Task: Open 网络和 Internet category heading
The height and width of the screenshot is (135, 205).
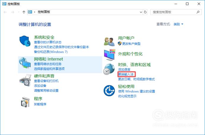Action: tap(48, 59)
